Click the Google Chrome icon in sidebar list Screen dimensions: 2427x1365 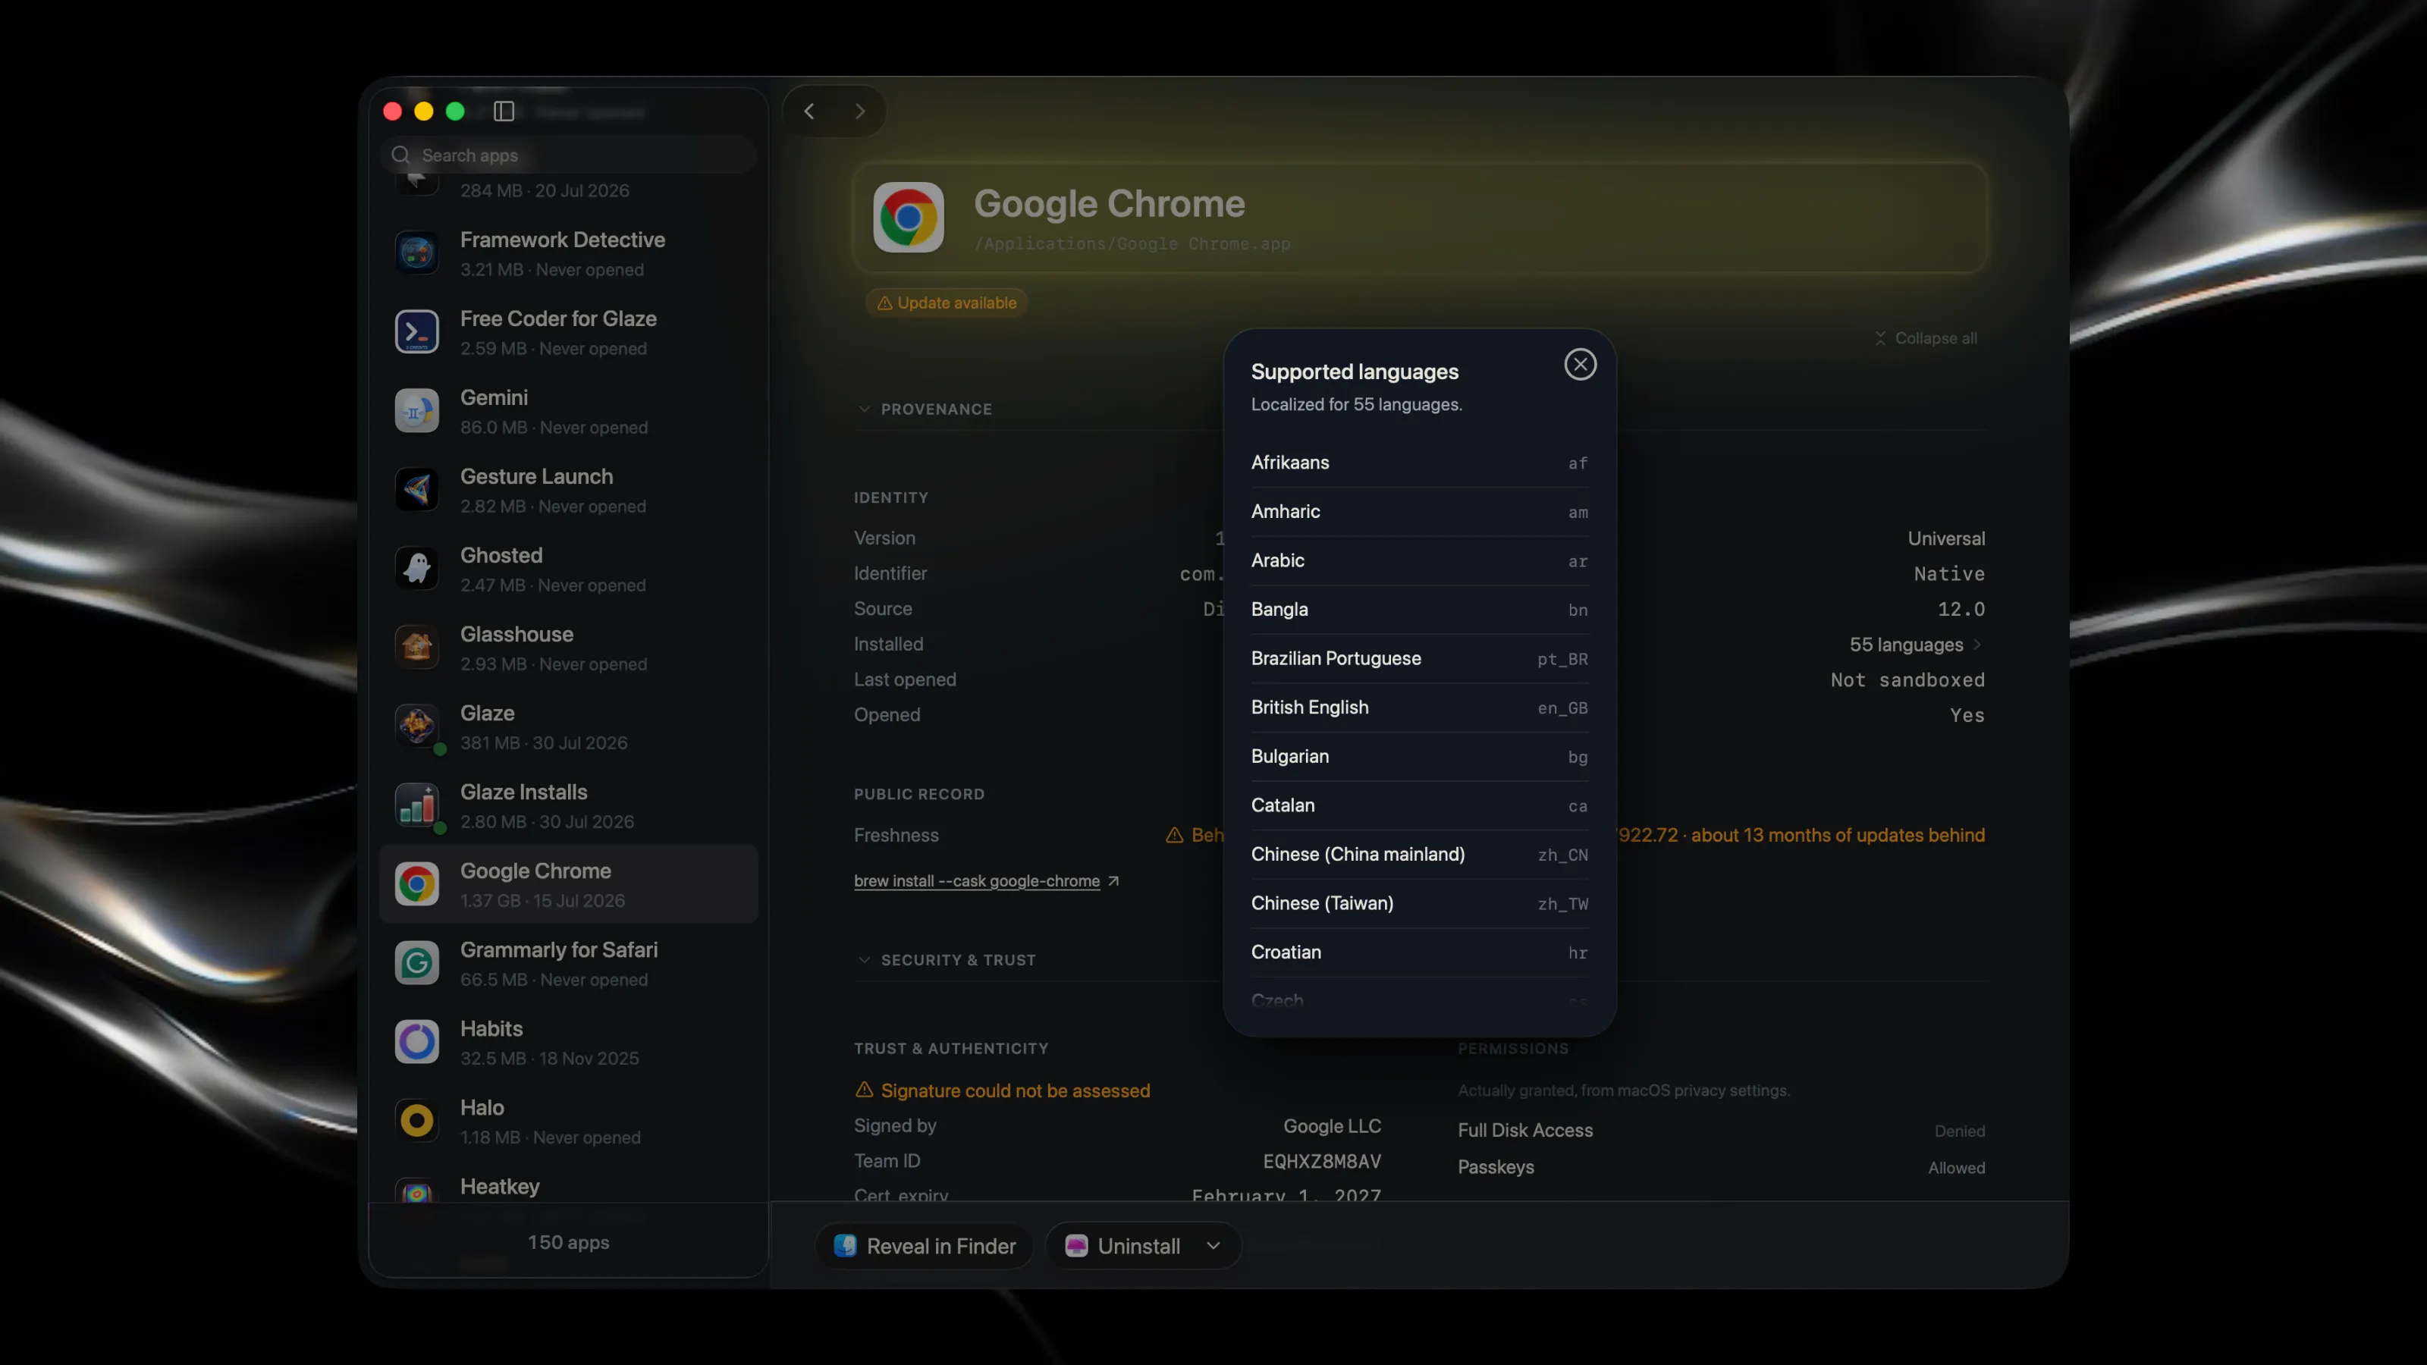click(x=416, y=883)
